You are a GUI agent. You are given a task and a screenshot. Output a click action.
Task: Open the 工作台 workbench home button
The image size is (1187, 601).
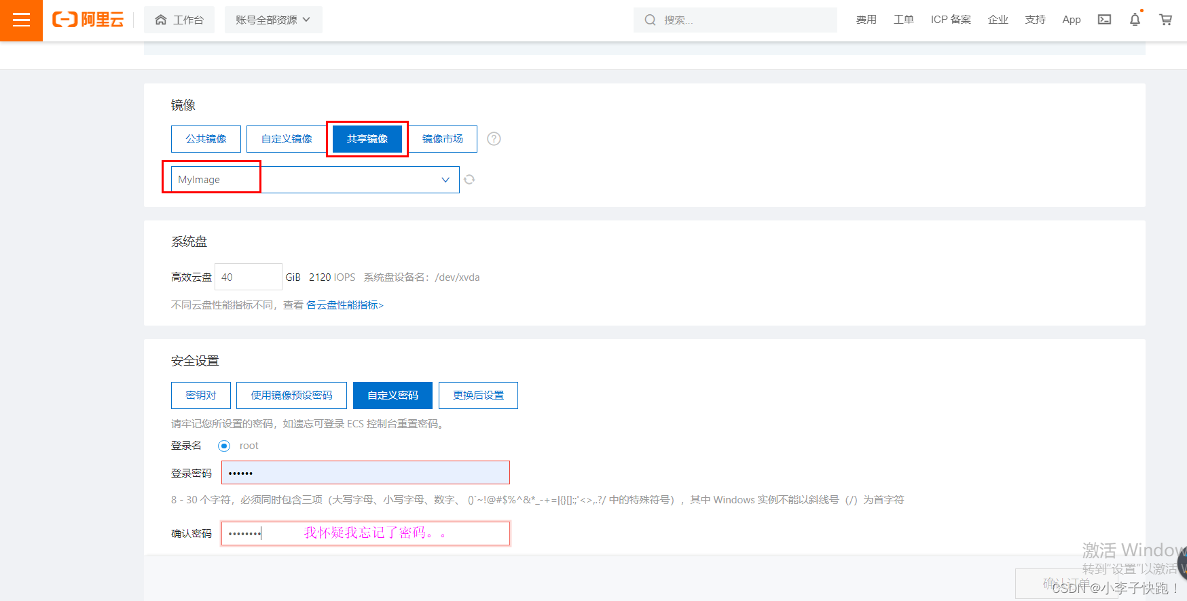tap(180, 20)
